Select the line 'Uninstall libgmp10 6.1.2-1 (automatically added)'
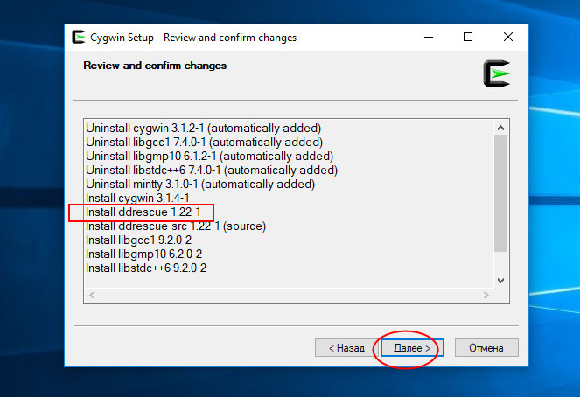The image size is (580, 397). 209,157
